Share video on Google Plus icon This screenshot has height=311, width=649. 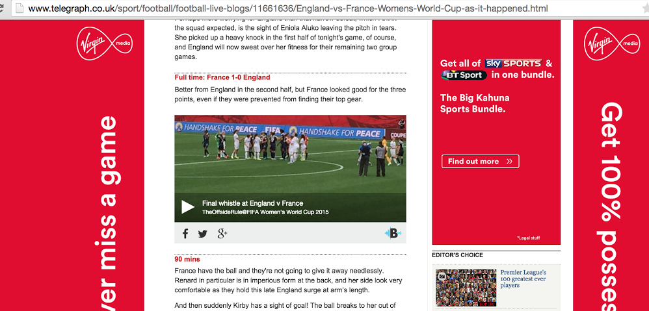(222, 234)
